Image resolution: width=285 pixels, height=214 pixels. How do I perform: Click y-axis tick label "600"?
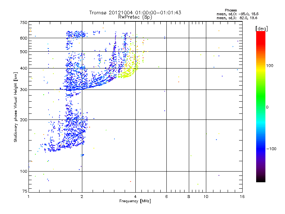pos(24,38)
